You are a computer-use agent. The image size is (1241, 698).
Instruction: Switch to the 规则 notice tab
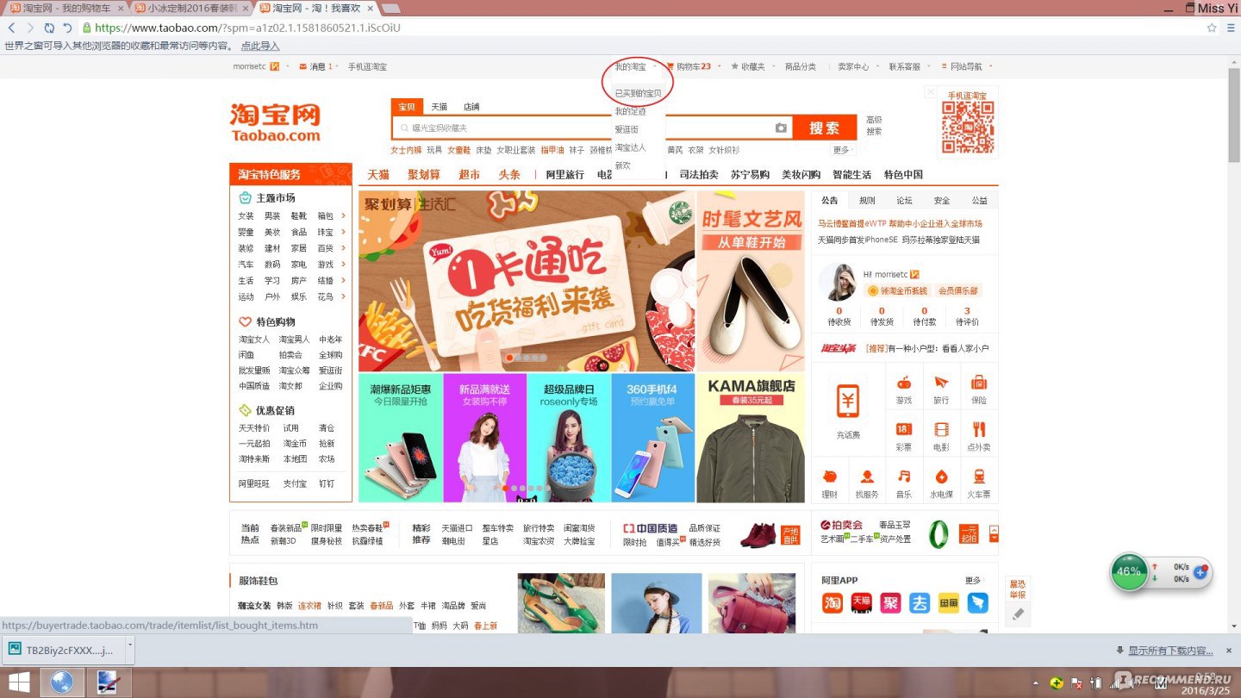[x=867, y=200]
